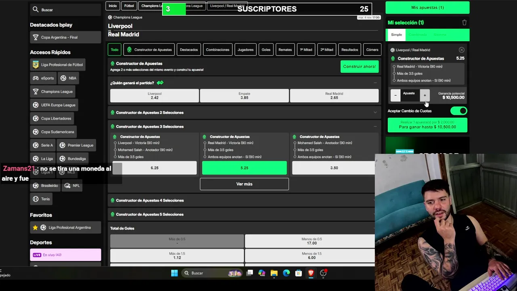This screenshot has height=291, width=517.
Task: Open Microsoft Store from taskbar
Action: tap(298, 273)
